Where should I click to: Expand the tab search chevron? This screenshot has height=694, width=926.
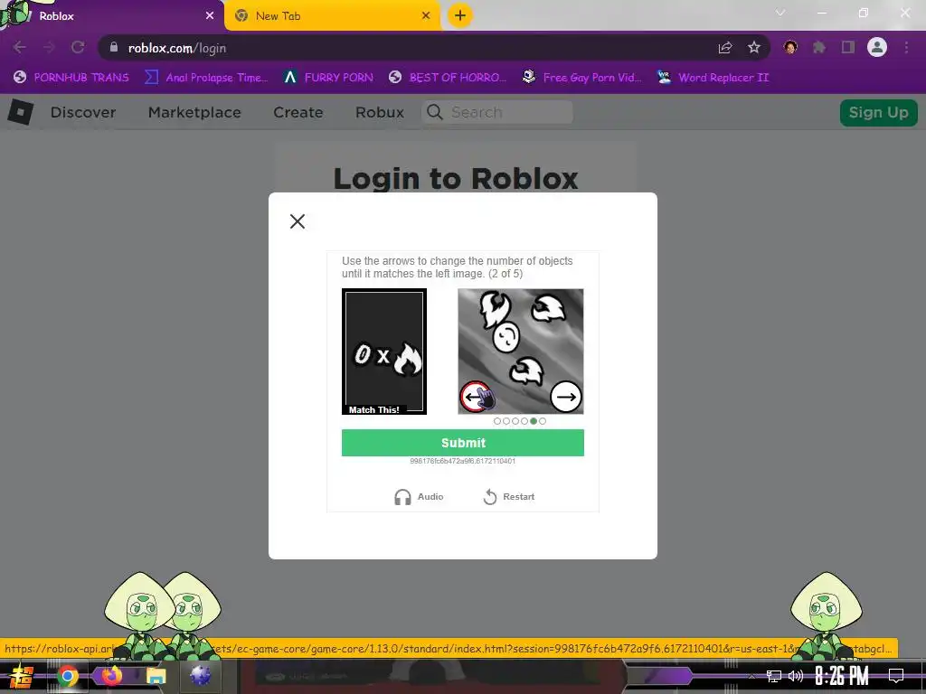pos(780,13)
